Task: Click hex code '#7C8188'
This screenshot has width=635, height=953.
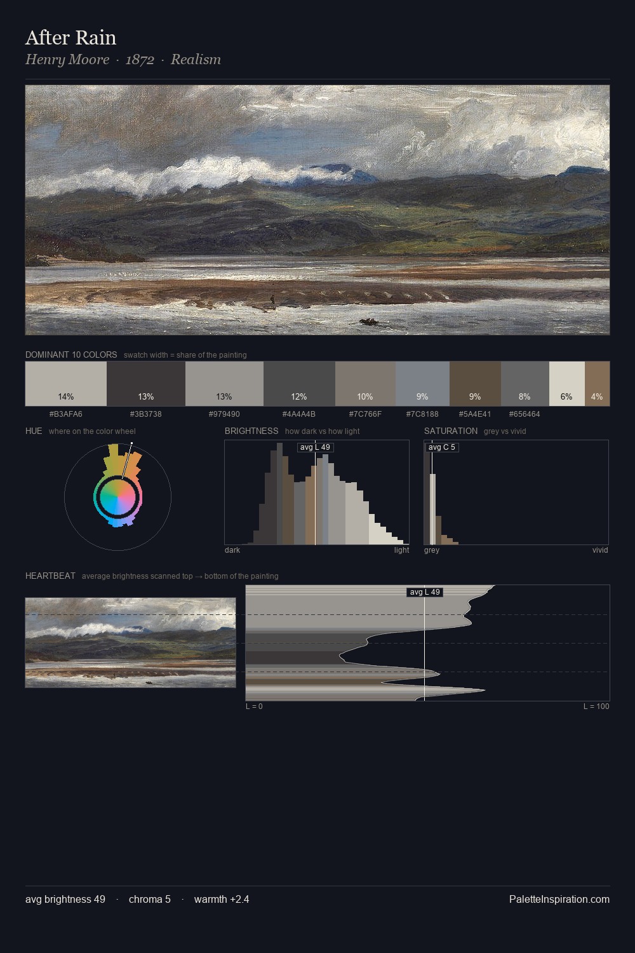Action: [422, 414]
